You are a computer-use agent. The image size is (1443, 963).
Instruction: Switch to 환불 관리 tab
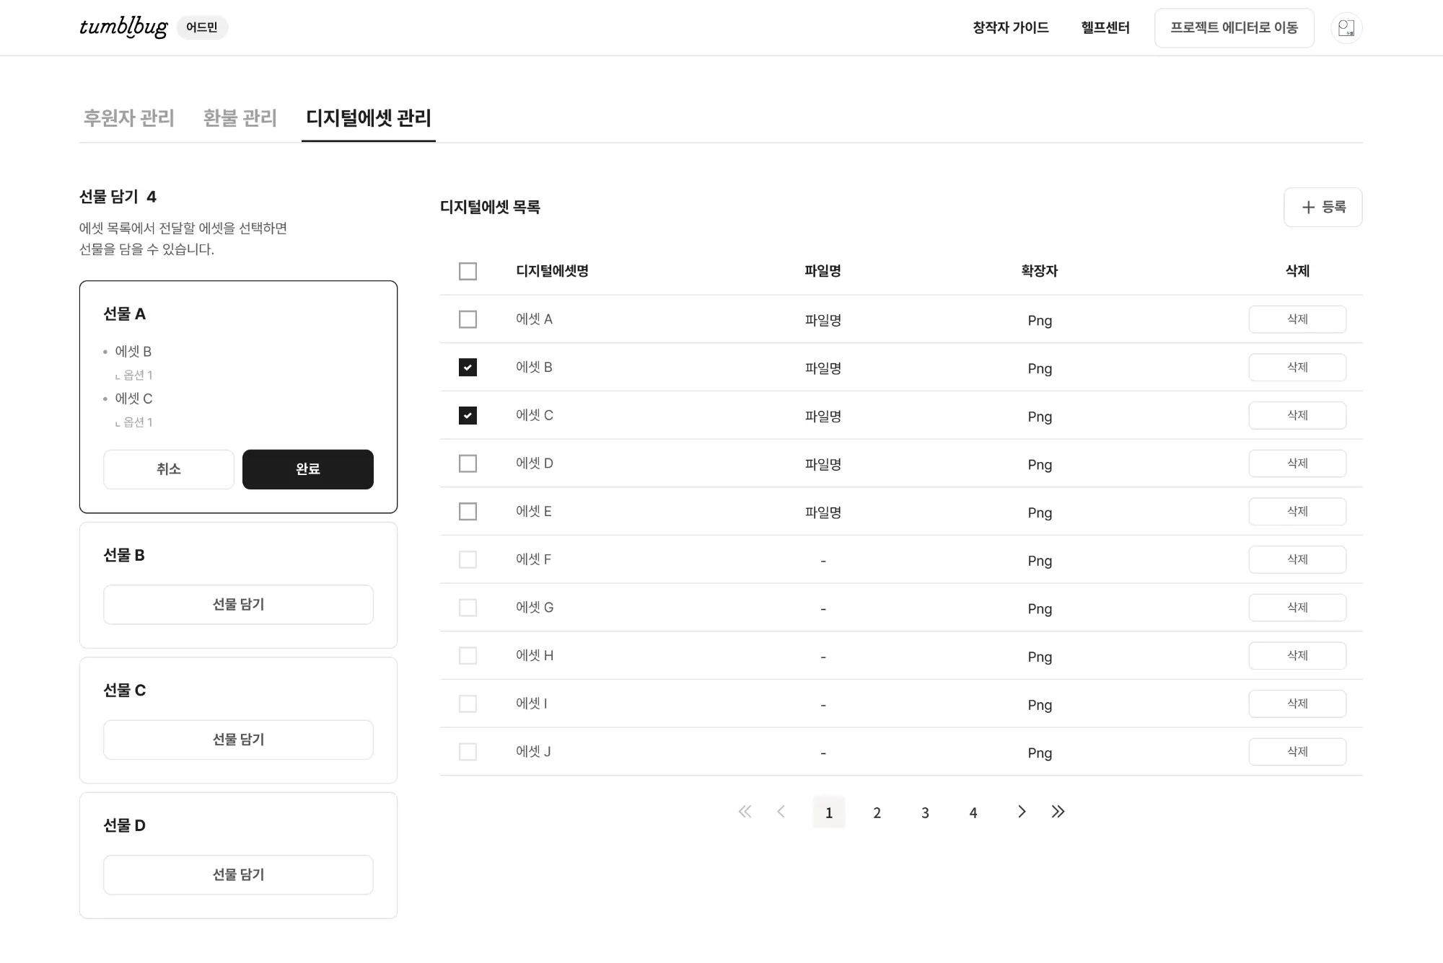pyautogui.click(x=240, y=117)
